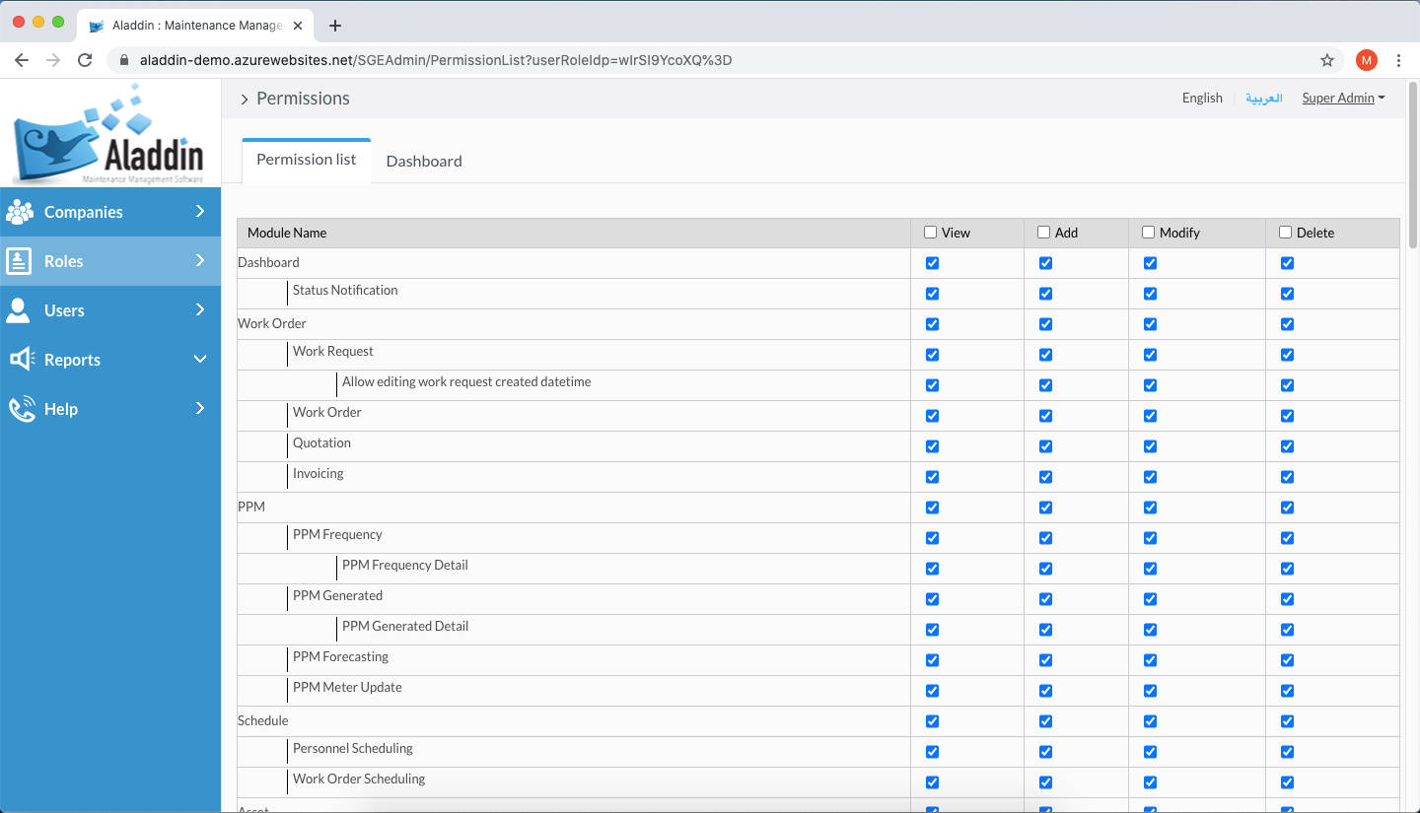The width and height of the screenshot is (1420, 813).
Task: Open the Super Admin dropdown
Action: pos(1343,98)
